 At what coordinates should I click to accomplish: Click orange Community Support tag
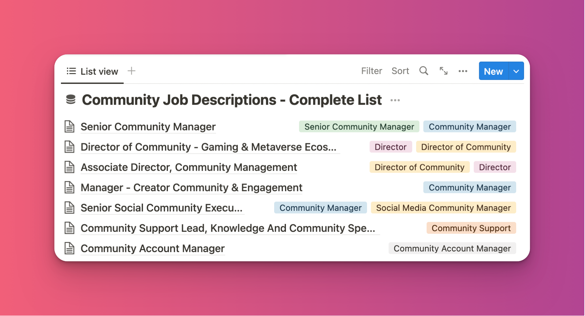[x=471, y=228]
